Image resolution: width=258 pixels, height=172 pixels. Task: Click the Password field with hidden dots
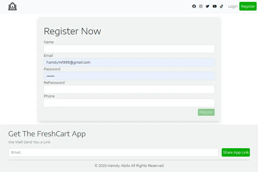(x=129, y=76)
